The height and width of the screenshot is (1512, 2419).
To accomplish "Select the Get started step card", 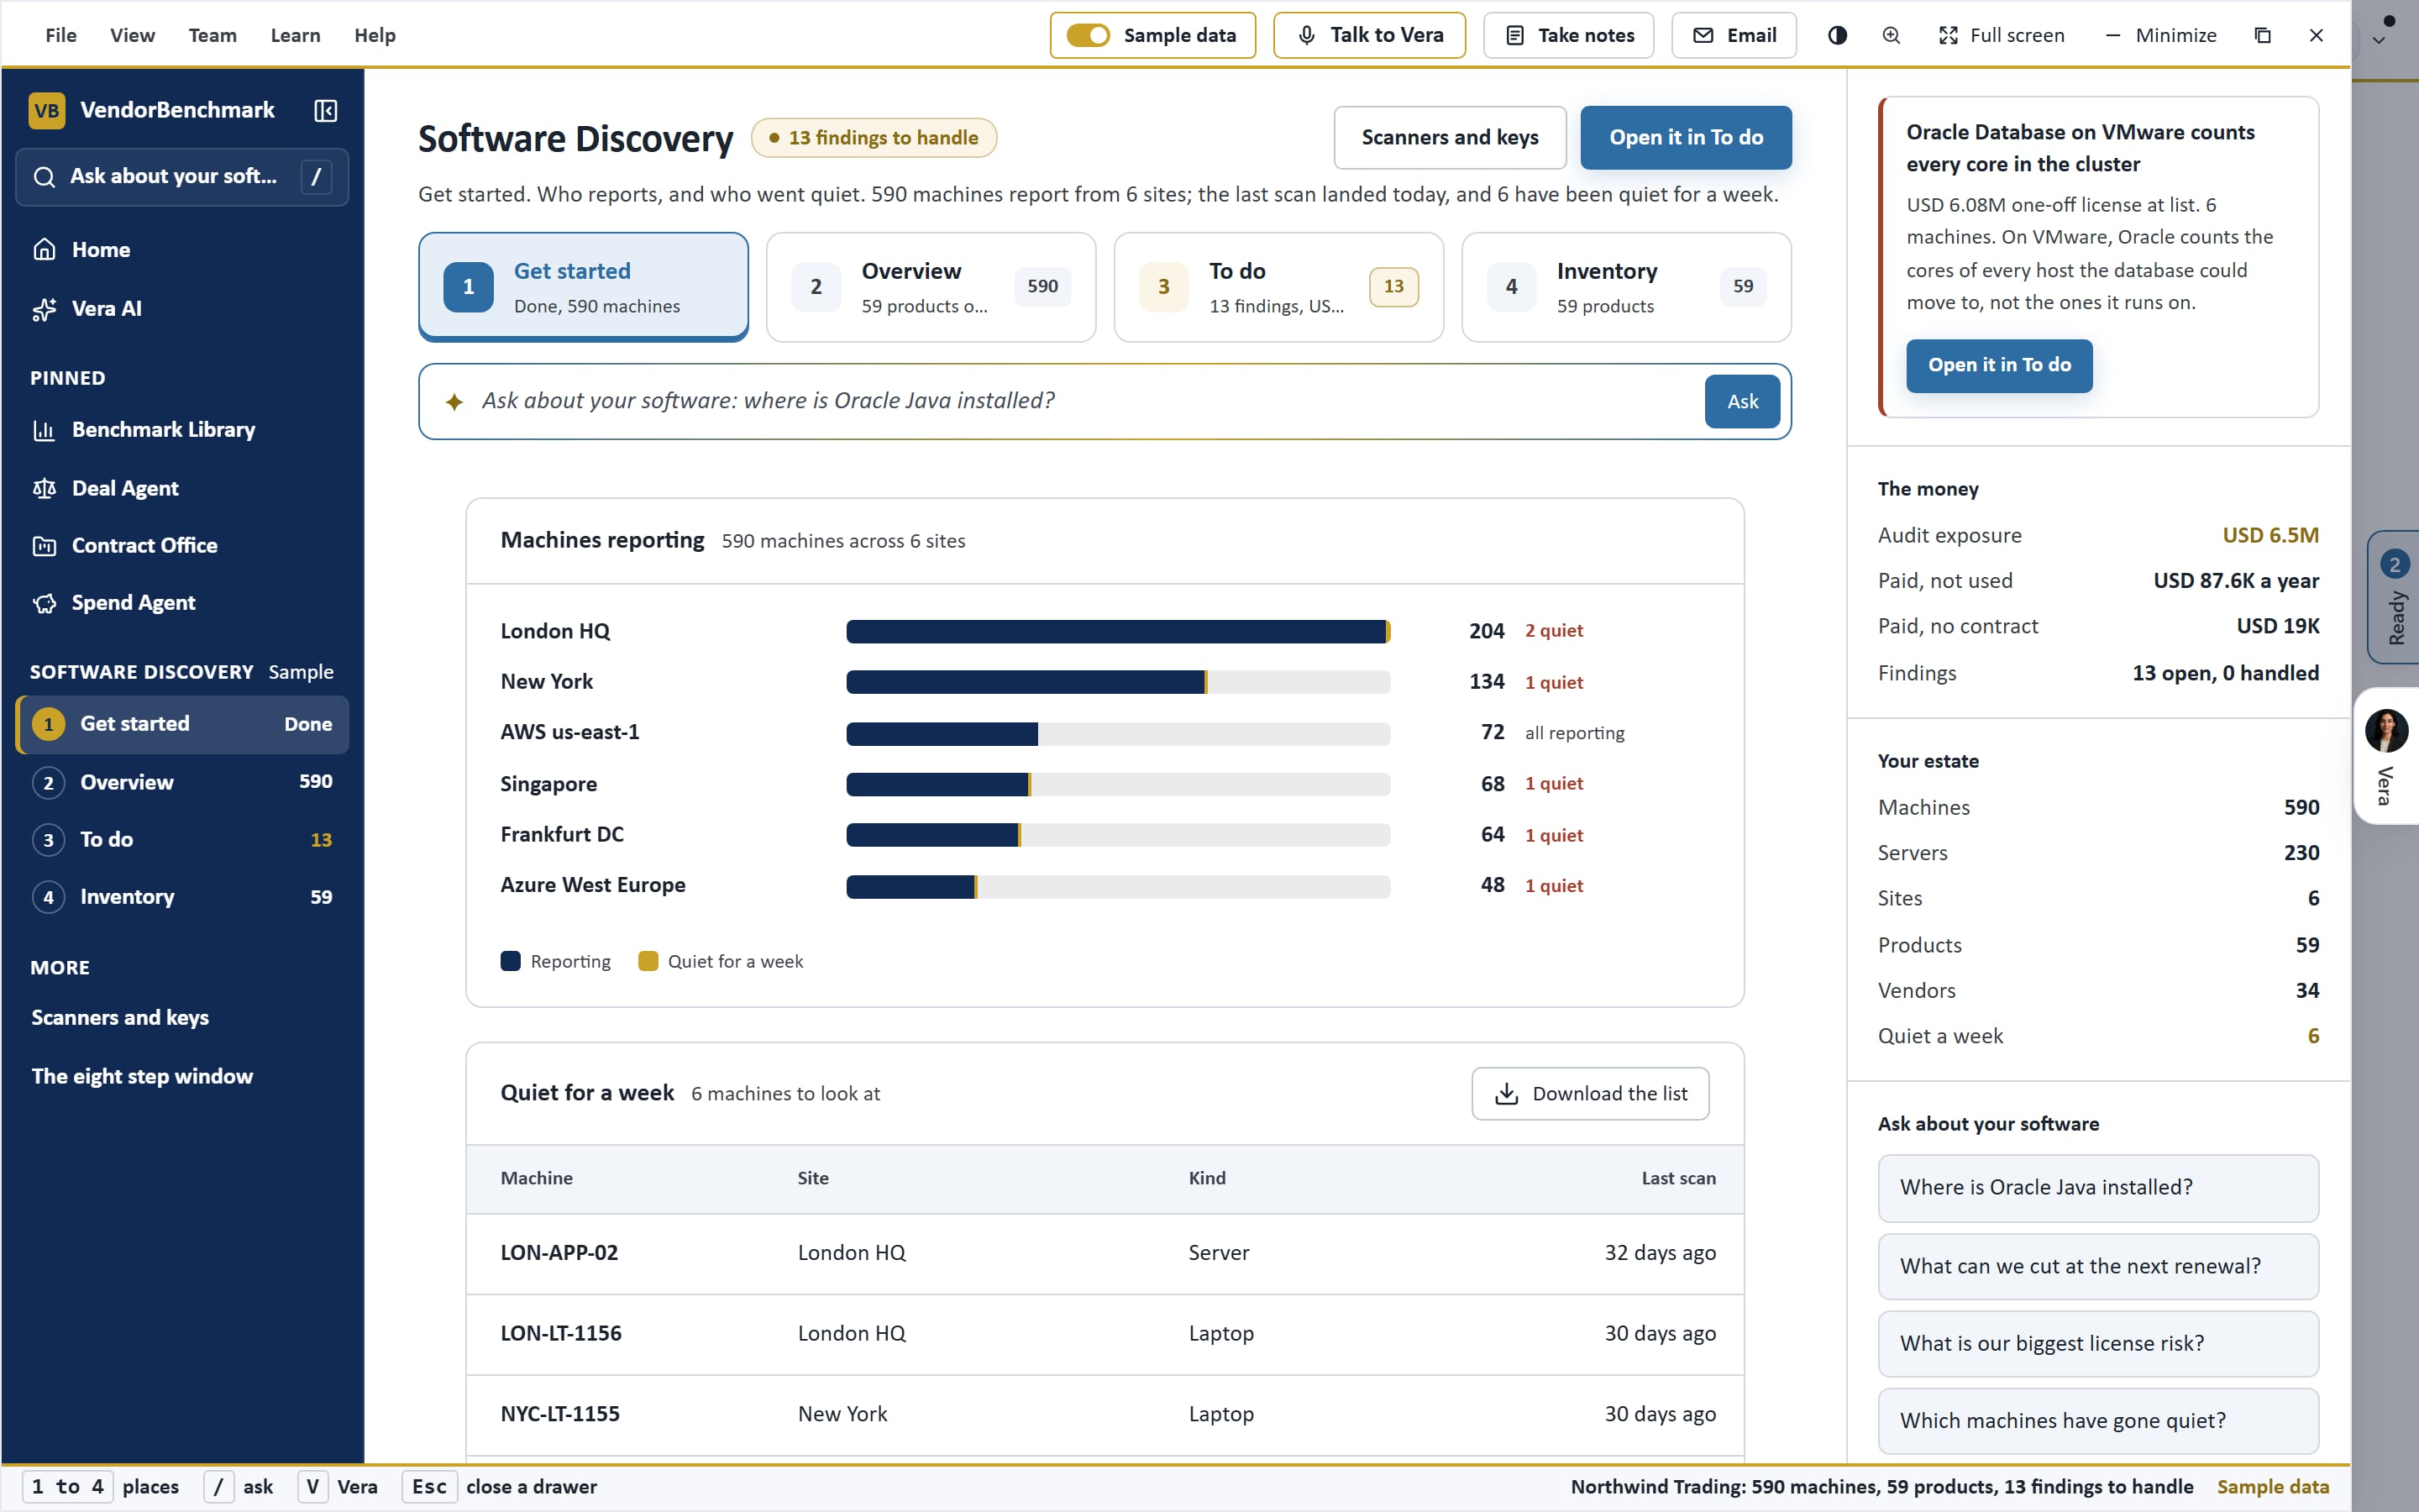I will coord(584,287).
